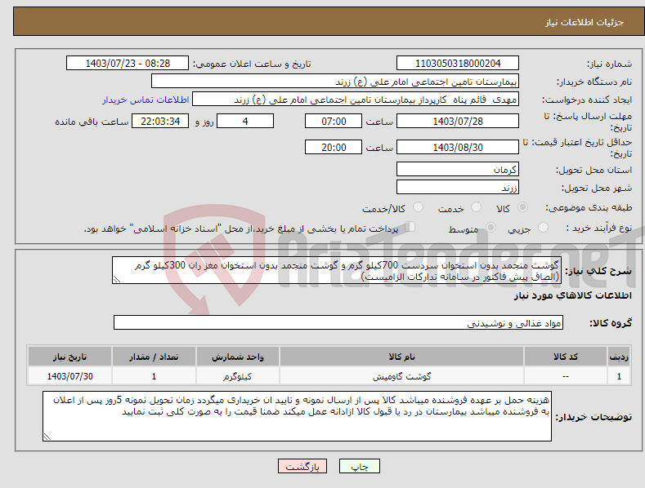
Task: Click the بازگشت (back) button
Action: coord(302,467)
